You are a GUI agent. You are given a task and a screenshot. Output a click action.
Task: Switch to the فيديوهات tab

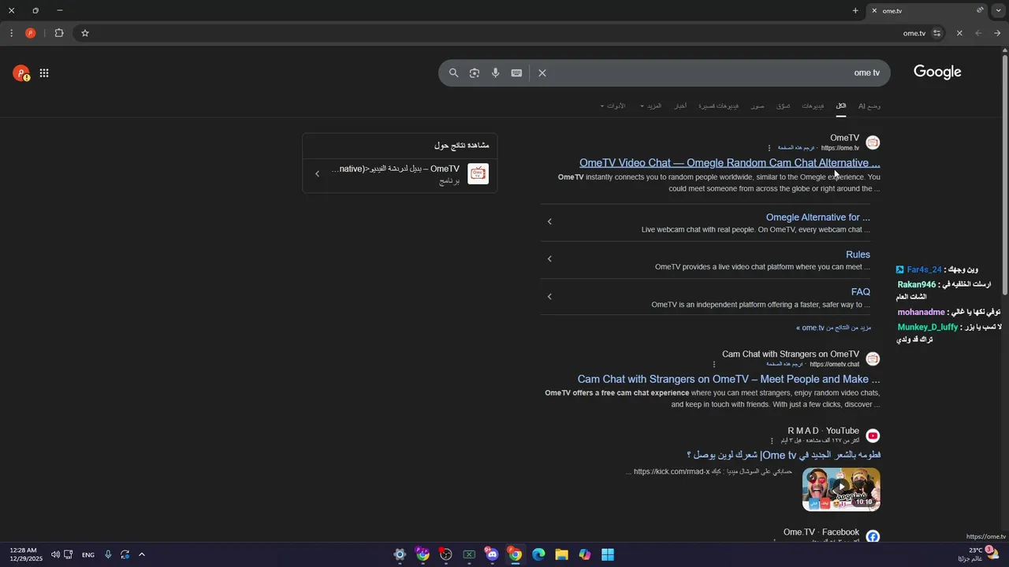click(813, 106)
